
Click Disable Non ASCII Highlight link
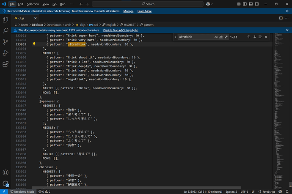120,30
